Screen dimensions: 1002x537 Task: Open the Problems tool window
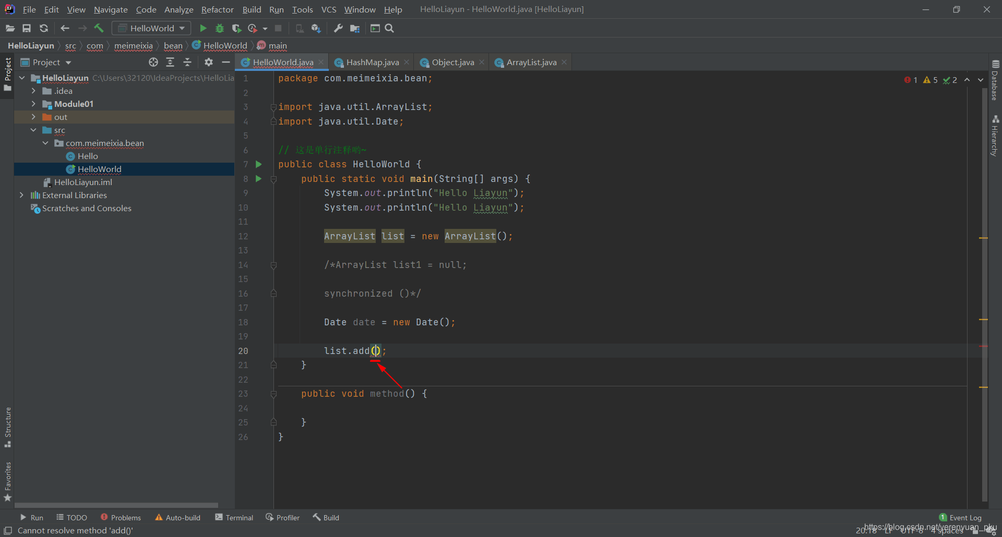[x=121, y=517]
